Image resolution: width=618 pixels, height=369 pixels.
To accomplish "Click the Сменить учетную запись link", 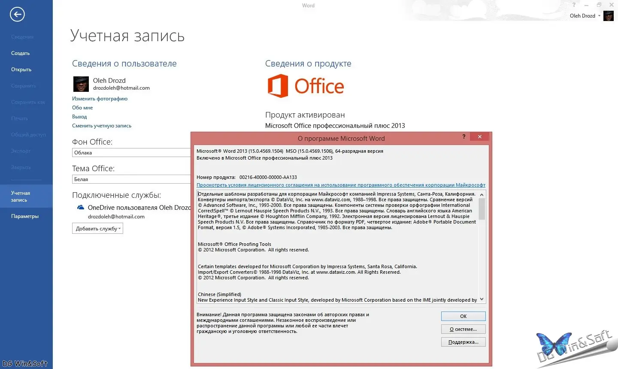I will pyautogui.click(x=102, y=126).
